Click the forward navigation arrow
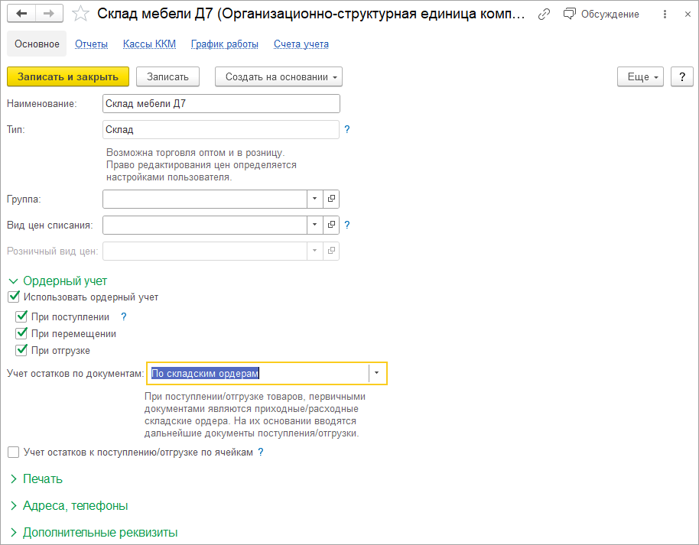The height and width of the screenshot is (545, 699). pyautogui.click(x=48, y=14)
